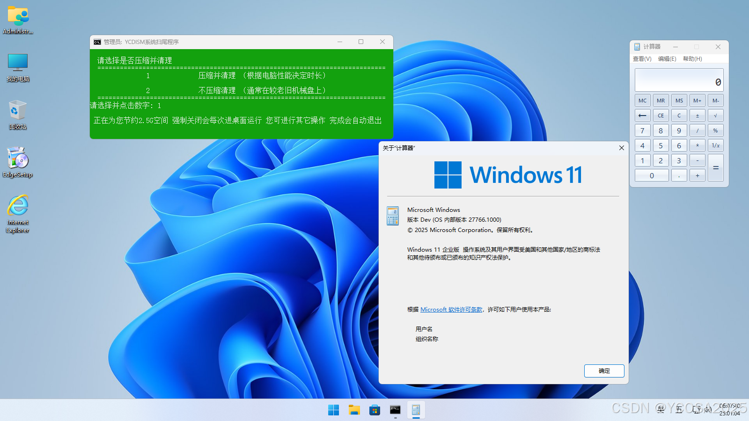The height and width of the screenshot is (421, 749).
Task: Click calculator digit 5
Action: [x=661, y=145]
